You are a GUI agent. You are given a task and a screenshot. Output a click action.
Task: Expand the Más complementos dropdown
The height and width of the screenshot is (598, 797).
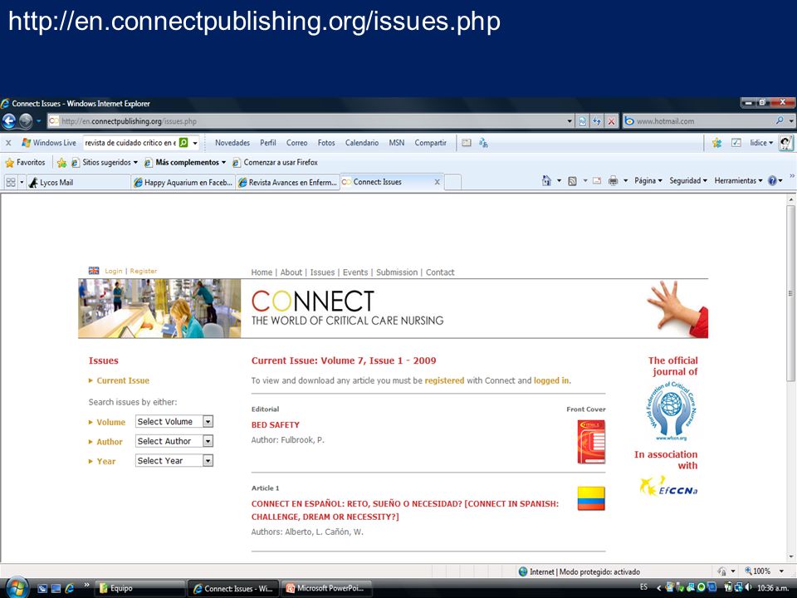click(x=223, y=163)
